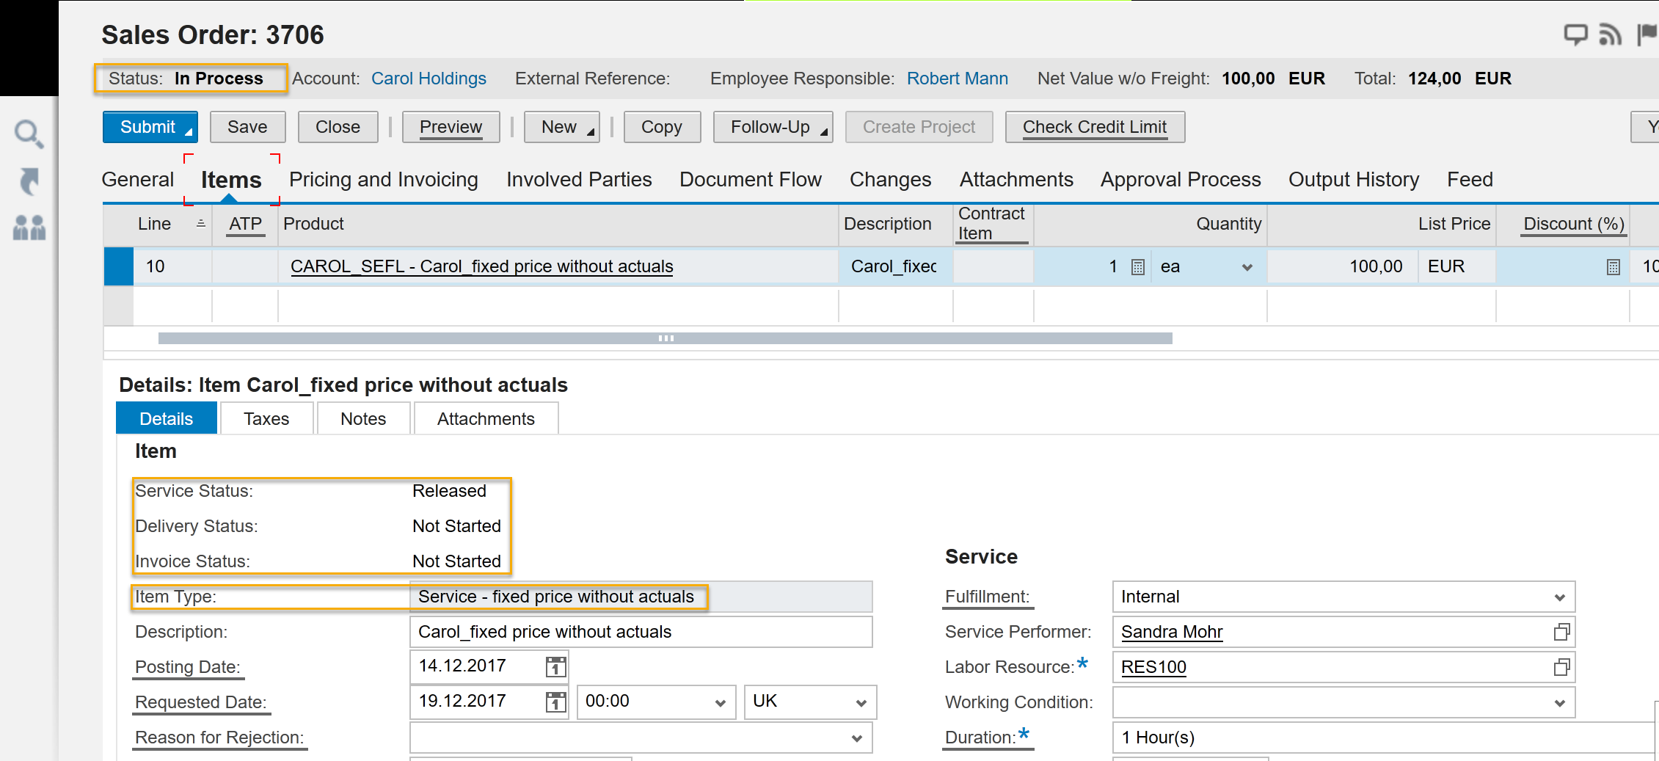The image size is (1659, 761).
Task: Select row 10 via its row selector
Action: pos(118,266)
